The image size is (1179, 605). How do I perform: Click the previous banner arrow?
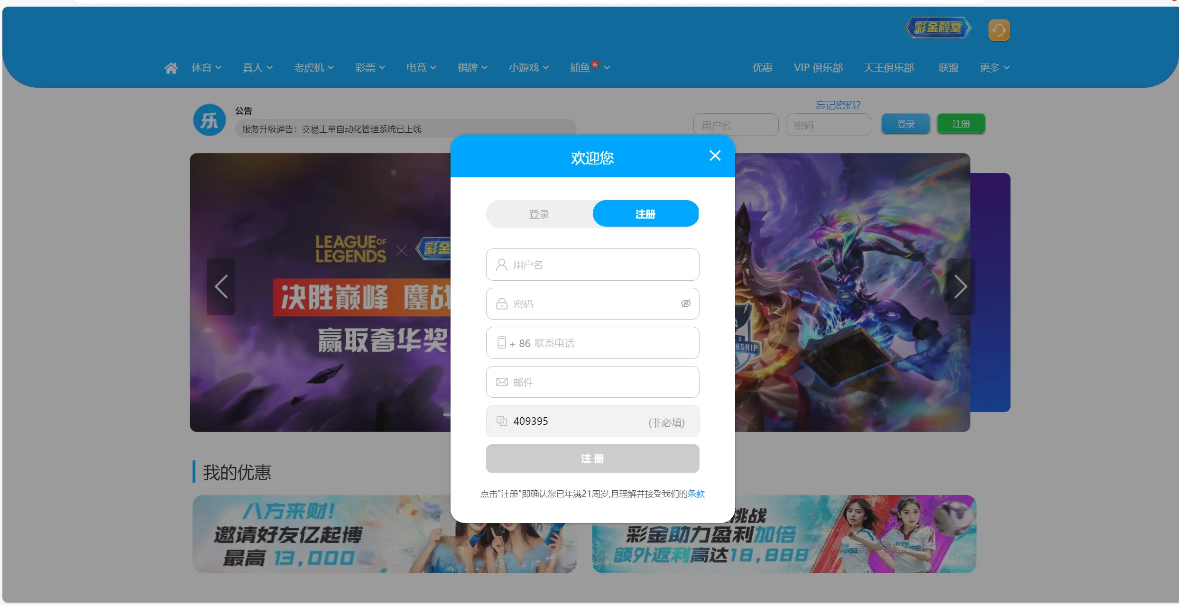tap(221, 287)
